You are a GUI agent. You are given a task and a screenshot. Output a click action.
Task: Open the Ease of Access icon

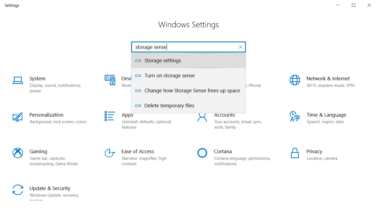(110, 153)
